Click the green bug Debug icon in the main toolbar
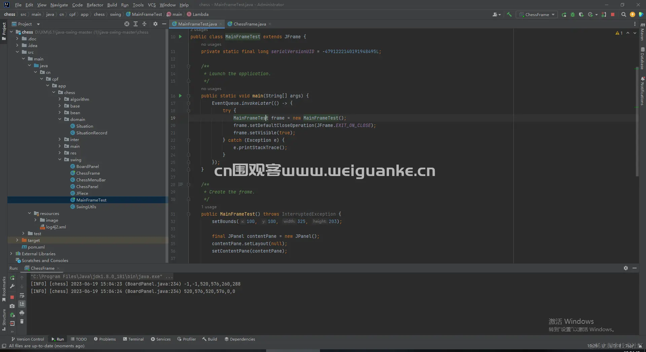Viewport: 646px width, 352px height. pos(573,14)
